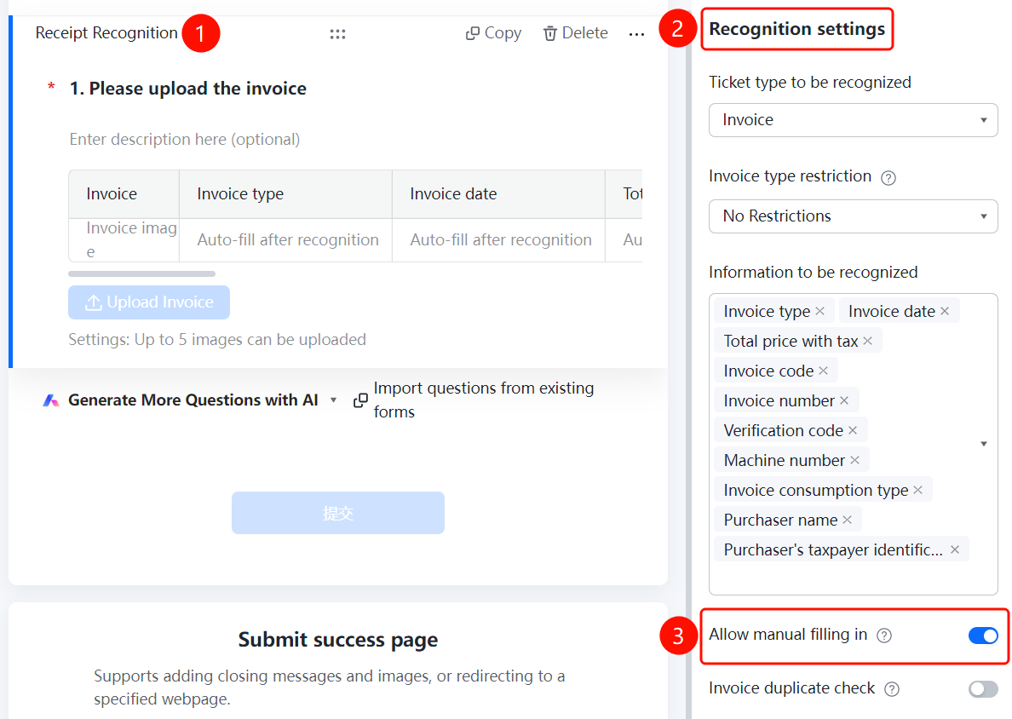The image size is (1012, 719).
Task: Open the Invoice type restriction dropdown
Action: click(854, 216)
